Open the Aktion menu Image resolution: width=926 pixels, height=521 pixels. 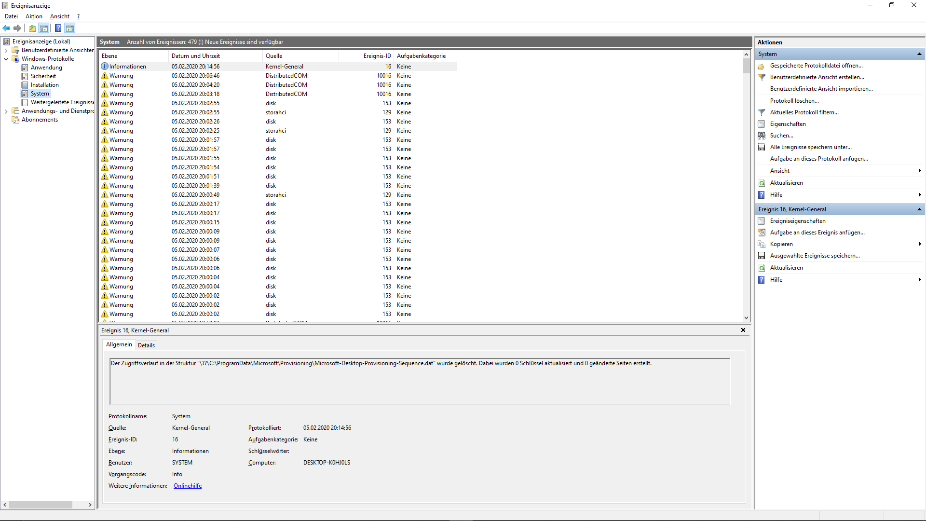pos(34,16)
